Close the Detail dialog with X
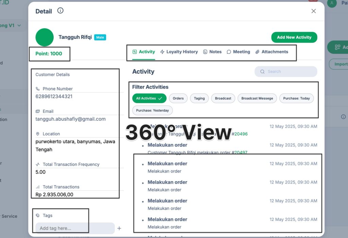This screenshot has height=238, width=348. 313,11
